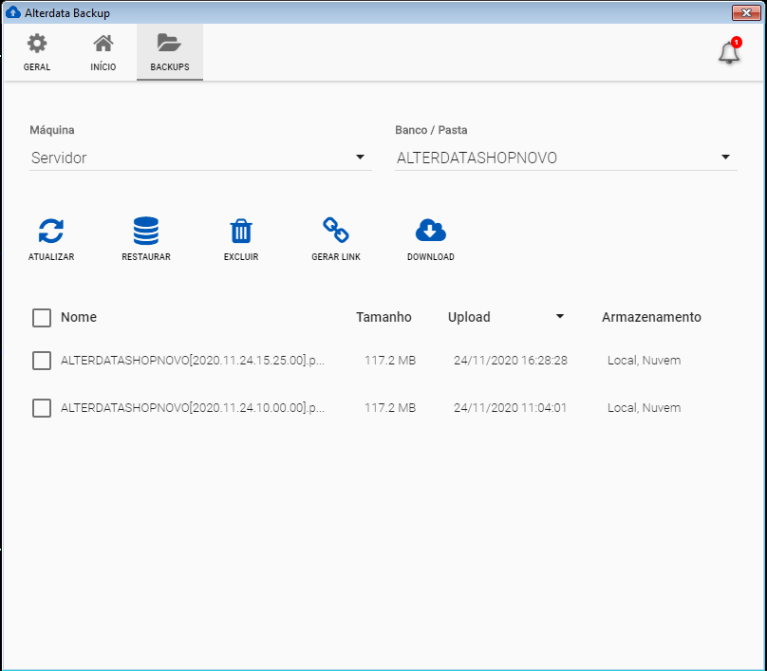767x671 pixels.
Task: Click the Atualizar refresh icon
Action: coord(51,231)
